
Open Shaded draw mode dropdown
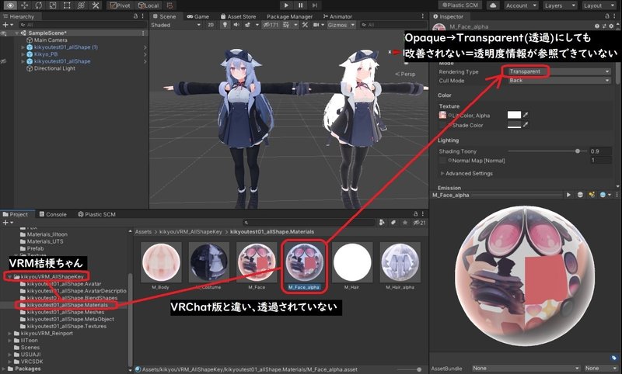pos(176,25)
